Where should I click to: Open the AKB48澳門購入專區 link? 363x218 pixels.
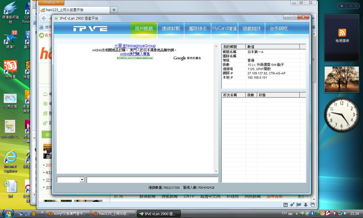(135, 54)
